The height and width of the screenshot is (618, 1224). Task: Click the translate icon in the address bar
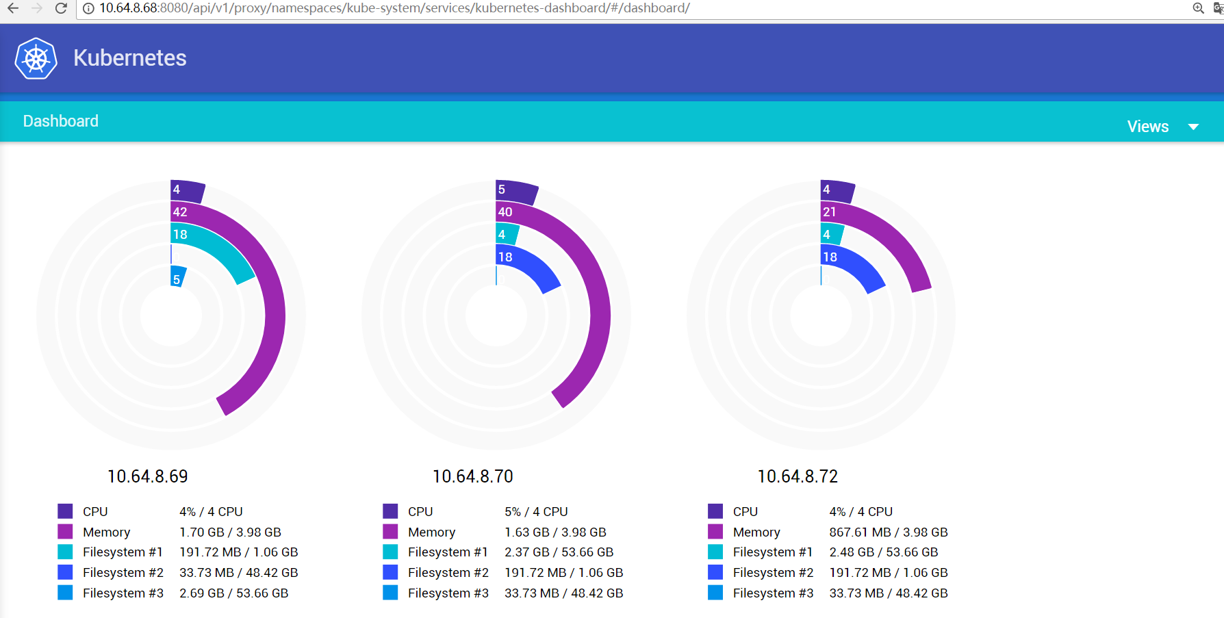(1219, 8)
